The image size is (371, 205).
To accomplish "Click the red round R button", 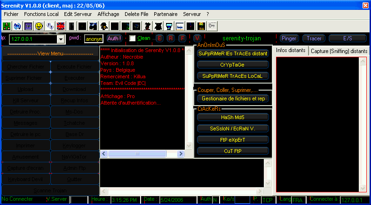I will pyautogui.click(x=171, y=38).
